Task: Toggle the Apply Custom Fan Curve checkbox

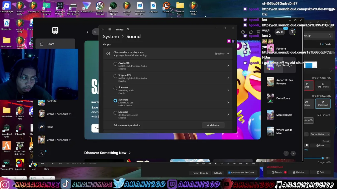Action: tap(229, 172)
